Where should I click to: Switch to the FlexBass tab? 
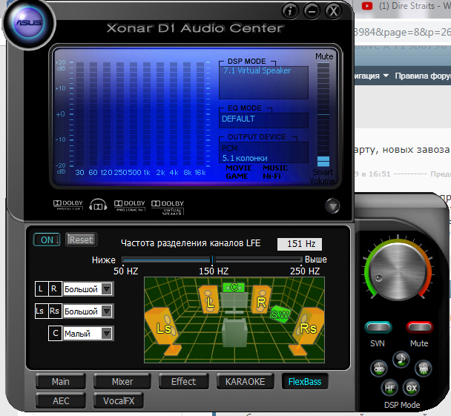(x=305, y=381)
